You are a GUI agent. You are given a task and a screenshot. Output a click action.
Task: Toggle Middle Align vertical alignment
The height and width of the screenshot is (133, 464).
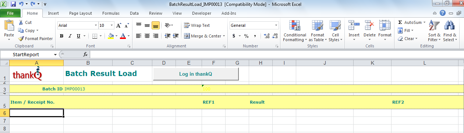(147, 25)
